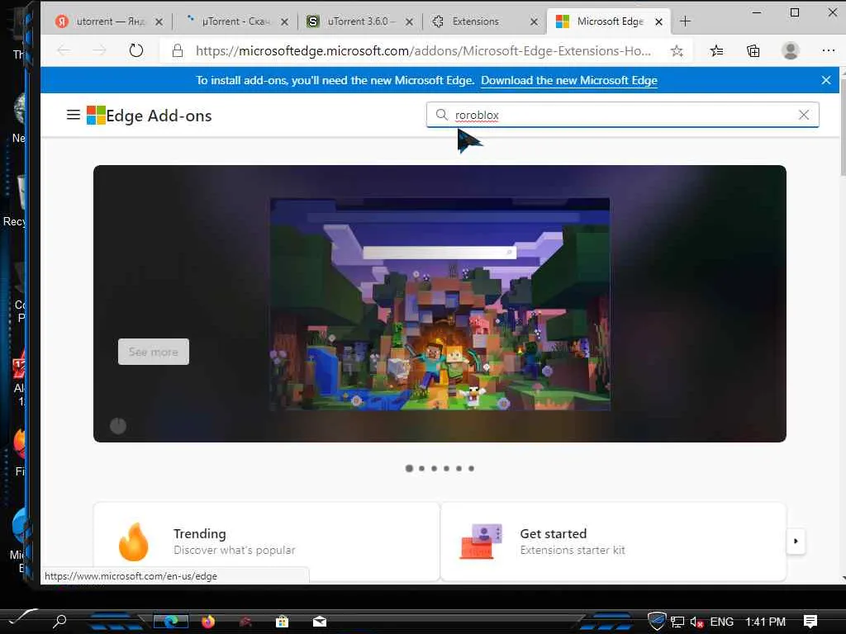
Task: Open Settings and more ellipsis menu
Action: coord(828,50)
